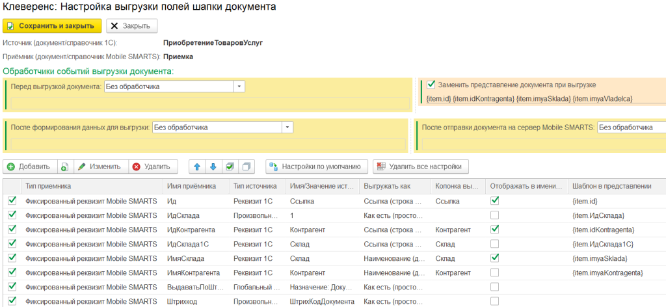
Task: Toggle the row-enabled checkbox for ИдСклада
Action: pos(12,215)
